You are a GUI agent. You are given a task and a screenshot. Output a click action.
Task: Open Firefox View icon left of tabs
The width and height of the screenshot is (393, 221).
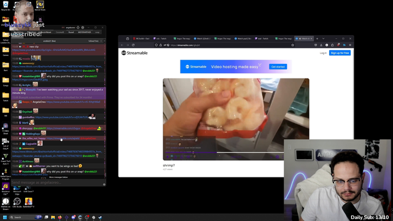click(127, 39)
